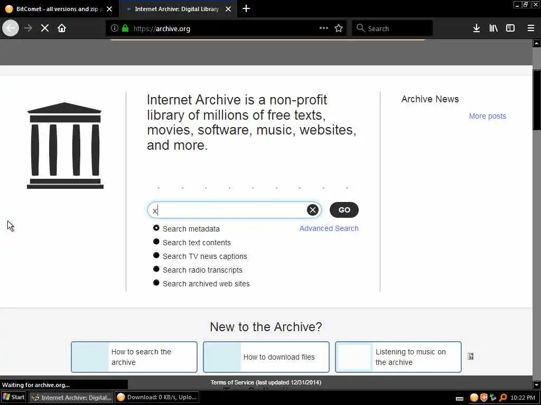
Task: Go back with the browser back arrow
Action: (11, 28)
